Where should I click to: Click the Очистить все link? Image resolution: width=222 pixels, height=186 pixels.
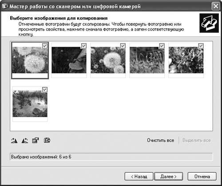(x=161, y=140)
